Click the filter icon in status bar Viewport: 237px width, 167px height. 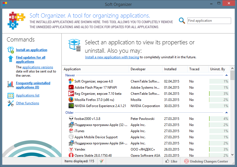(101, 161)
